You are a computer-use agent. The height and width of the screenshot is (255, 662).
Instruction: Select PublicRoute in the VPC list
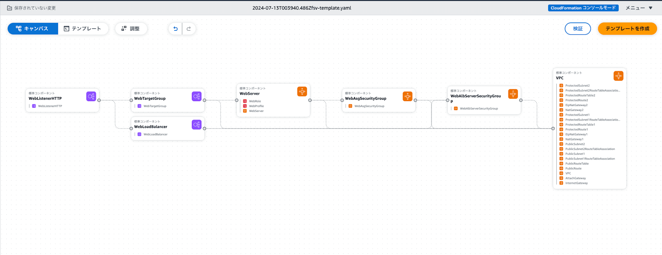(573, 168)
